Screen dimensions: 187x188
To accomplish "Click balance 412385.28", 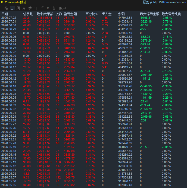I will [125, 56].
